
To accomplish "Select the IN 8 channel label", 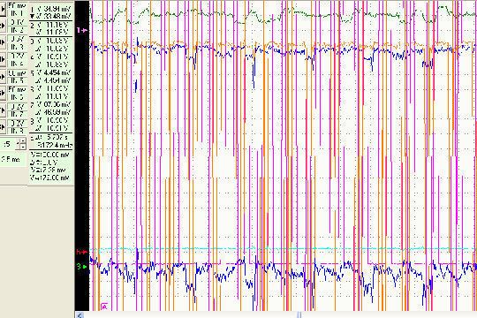I will (17, 131).
